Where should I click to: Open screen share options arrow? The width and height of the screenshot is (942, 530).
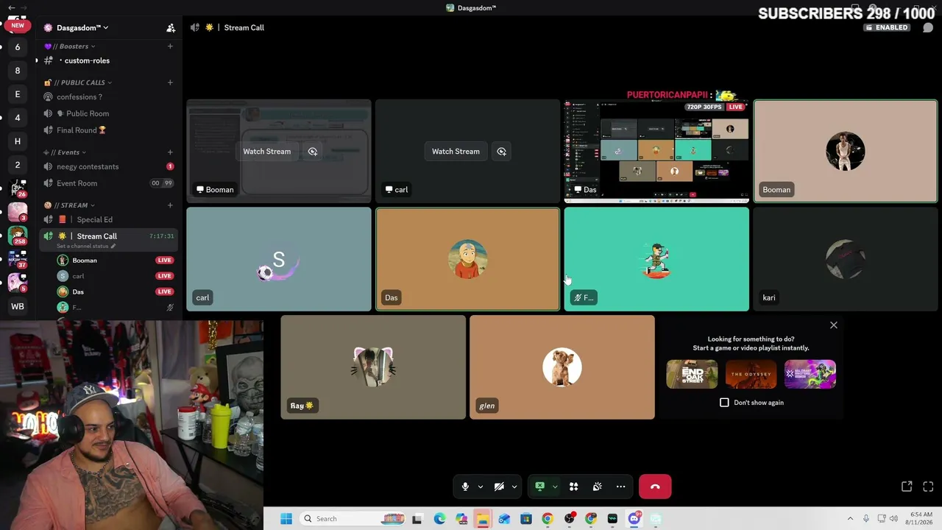[555, 487]
